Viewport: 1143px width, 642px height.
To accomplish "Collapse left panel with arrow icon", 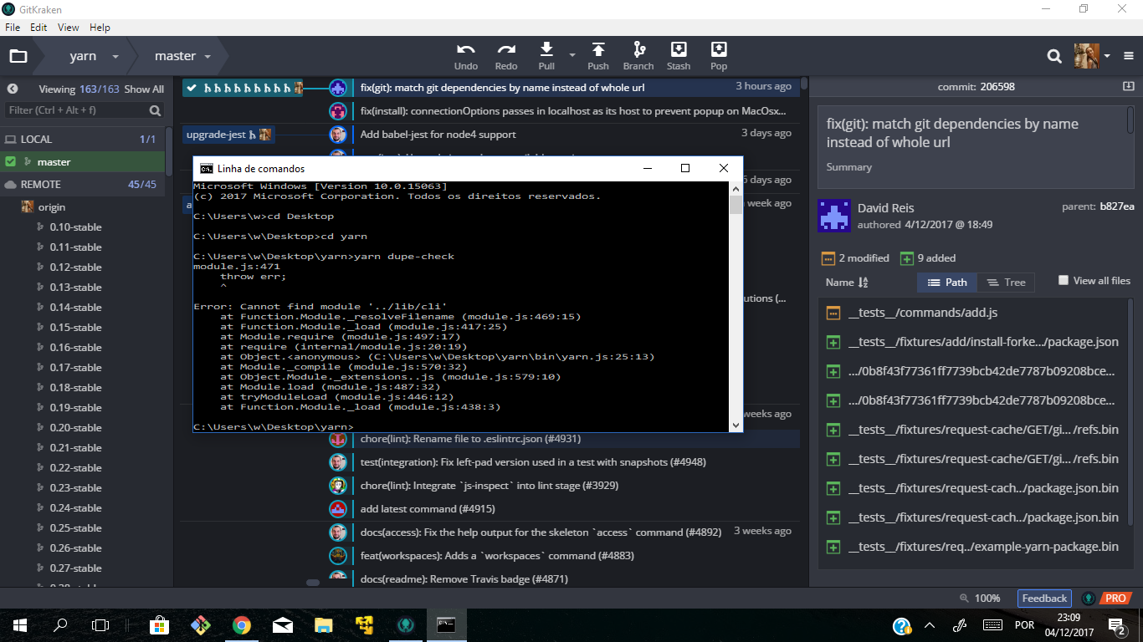I will [13, 89].
